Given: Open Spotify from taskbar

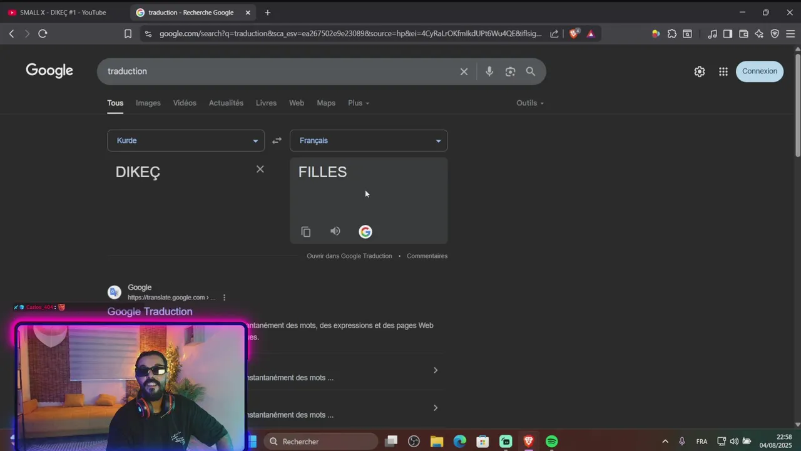Looking at the screenshot, I should (x=551, y=442).
